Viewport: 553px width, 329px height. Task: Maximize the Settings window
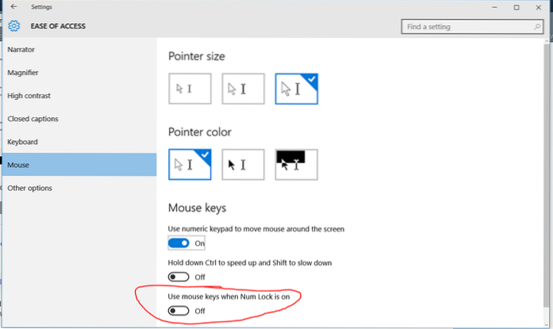(516, 7)
